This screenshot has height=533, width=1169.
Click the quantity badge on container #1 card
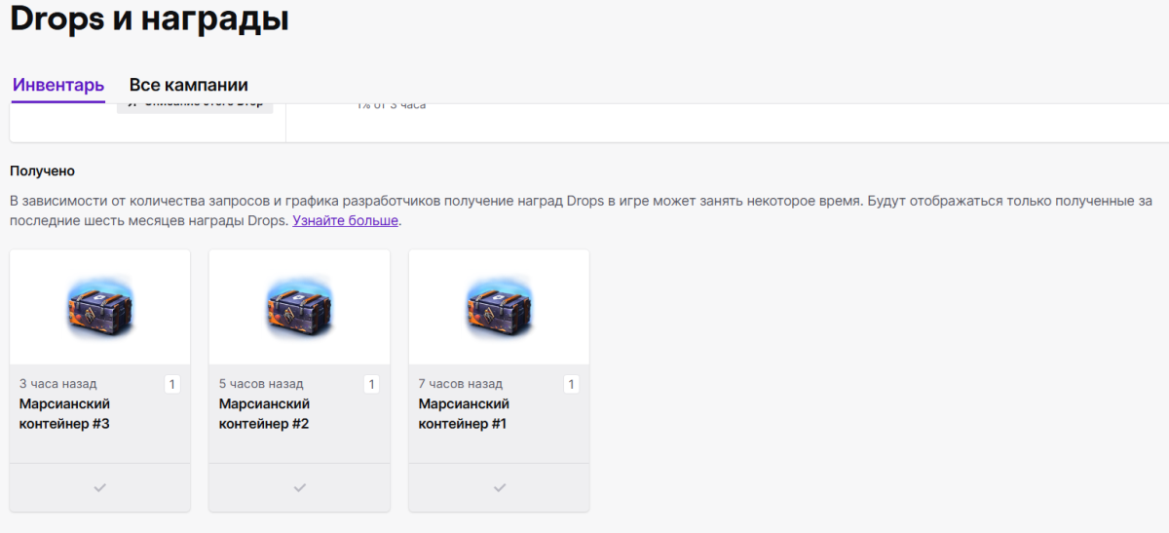pyautogui.click(x=572, y=384)
